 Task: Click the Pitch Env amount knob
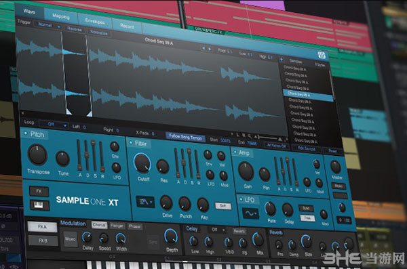tap(115, 147)
